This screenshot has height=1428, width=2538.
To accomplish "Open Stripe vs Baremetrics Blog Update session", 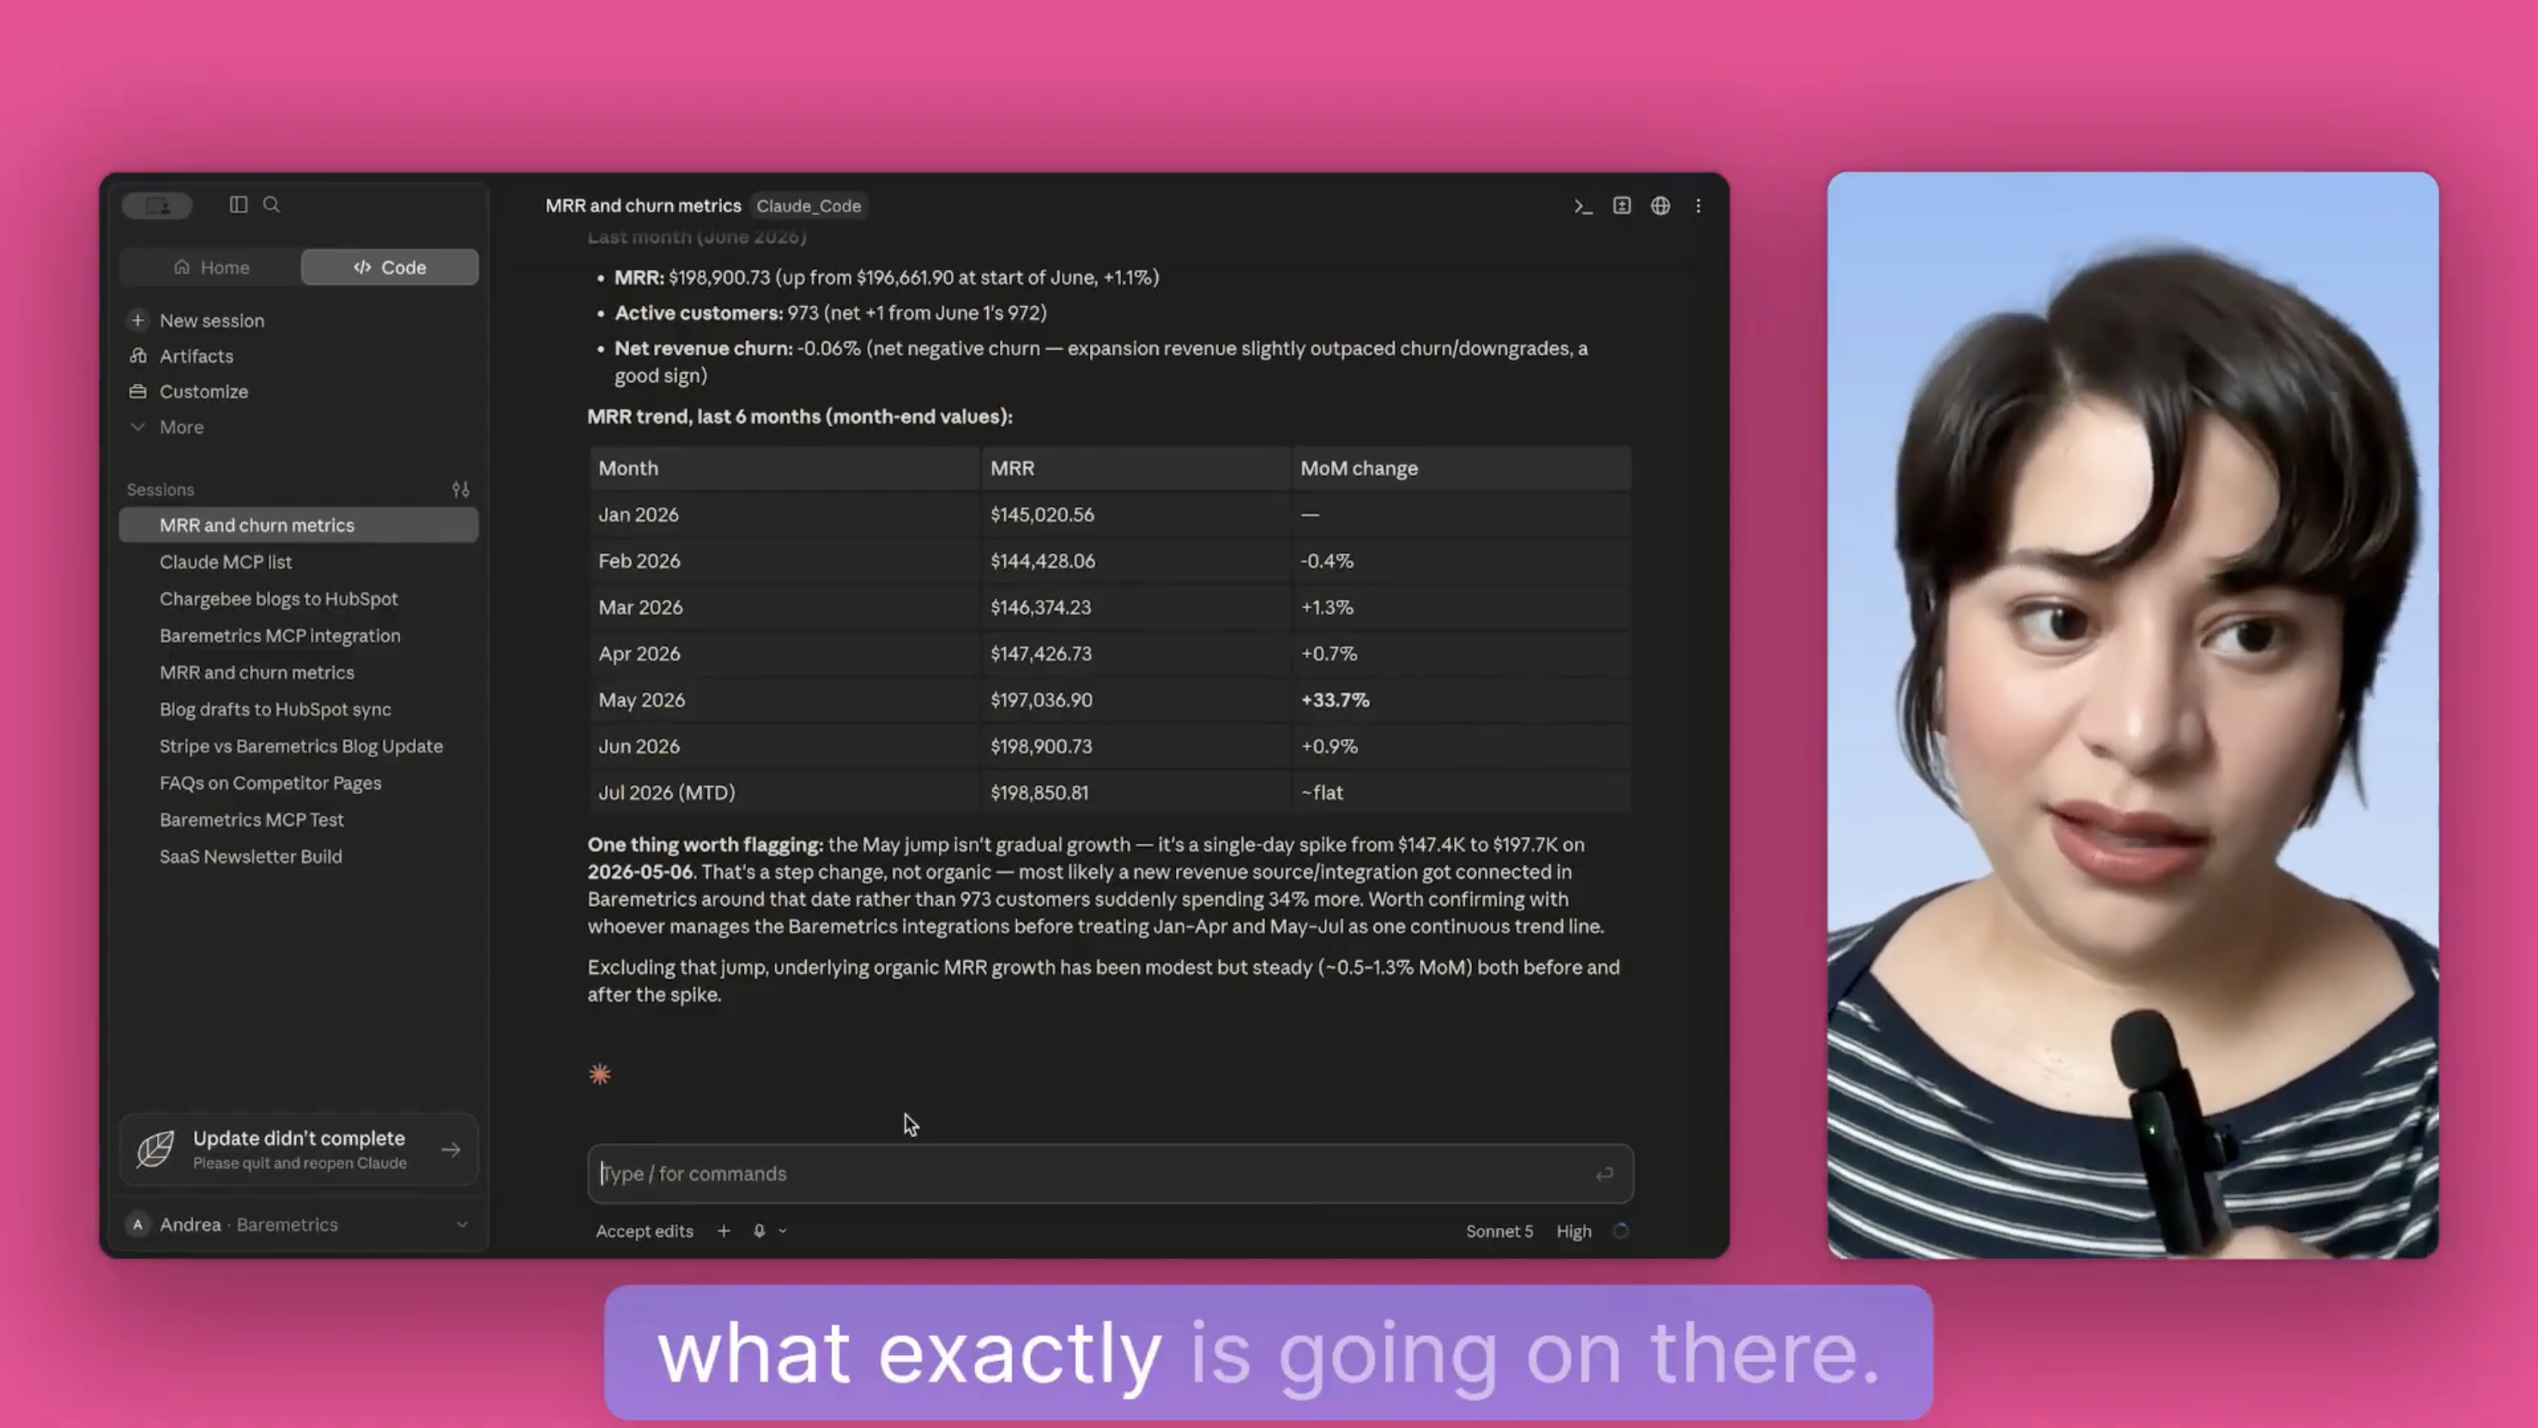I will pyautogui.click(x=298, y=745).
